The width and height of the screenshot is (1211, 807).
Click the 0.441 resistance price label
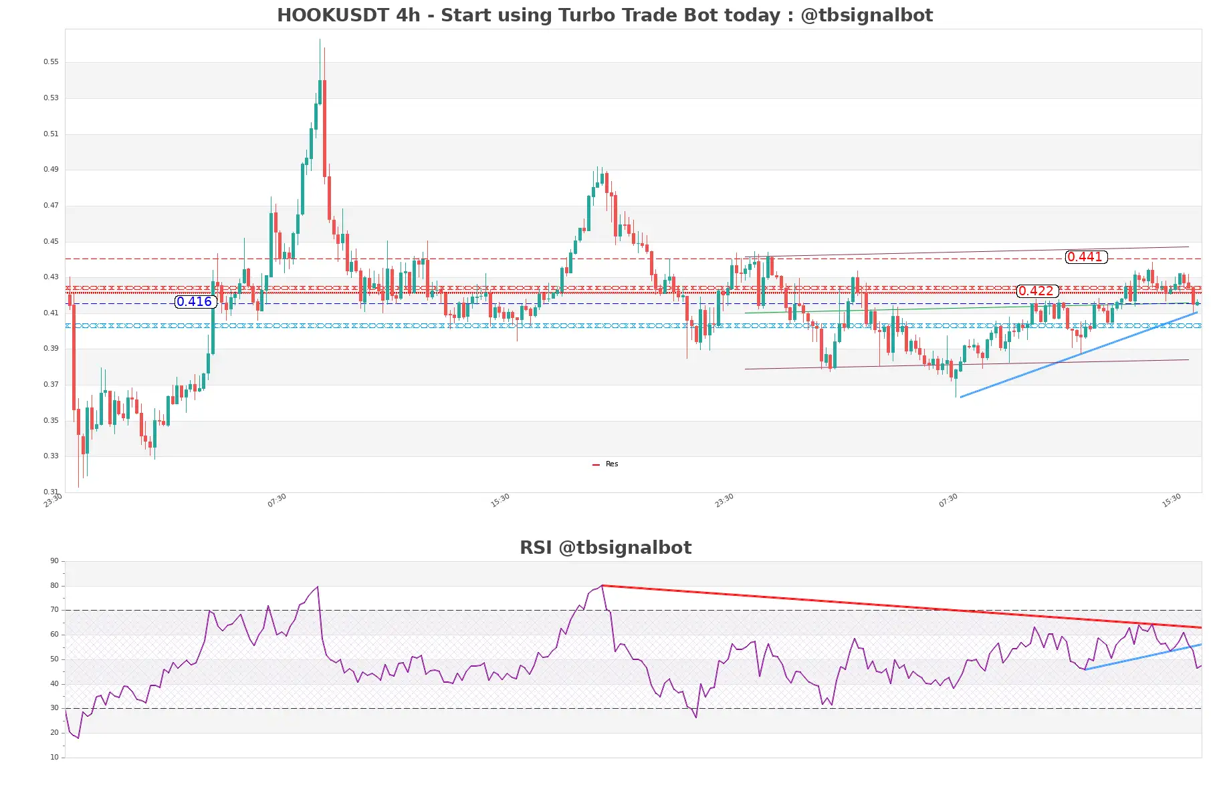pyautogui.click(x=1086, y=257)
